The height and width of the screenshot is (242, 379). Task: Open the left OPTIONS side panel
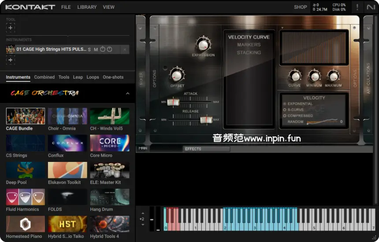tap(154, 78)
